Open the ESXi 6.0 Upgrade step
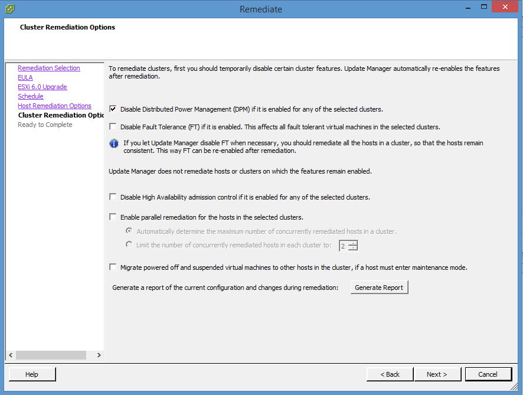Screen dimensions: 523x395 [x=42, y=87]
